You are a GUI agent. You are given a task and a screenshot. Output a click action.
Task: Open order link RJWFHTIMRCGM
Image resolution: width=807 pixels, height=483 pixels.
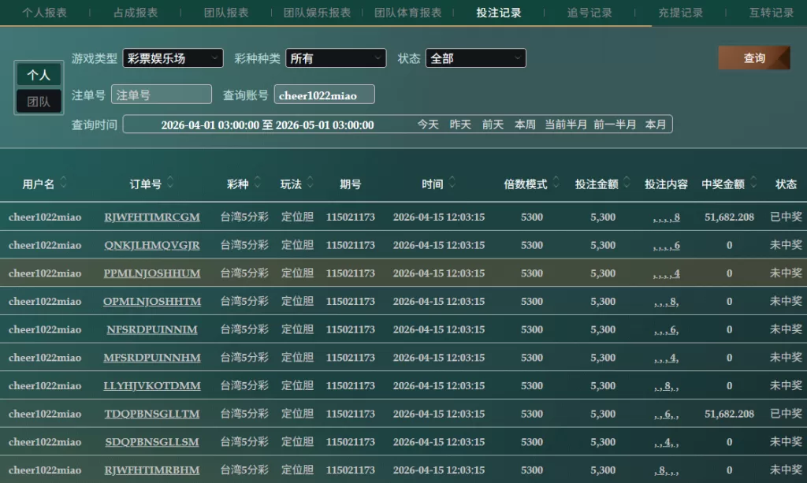coord(152,217)
